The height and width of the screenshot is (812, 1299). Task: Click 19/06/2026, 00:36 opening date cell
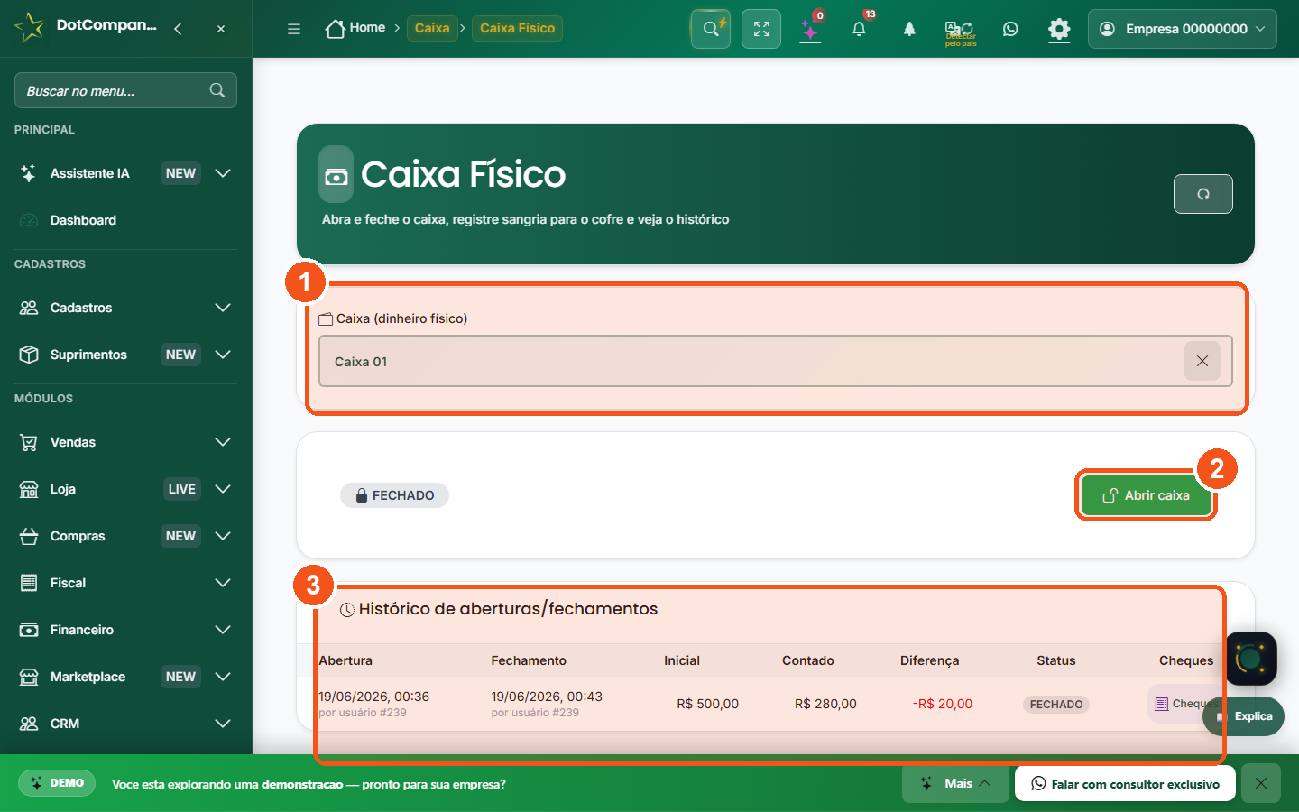click(373, 697)
